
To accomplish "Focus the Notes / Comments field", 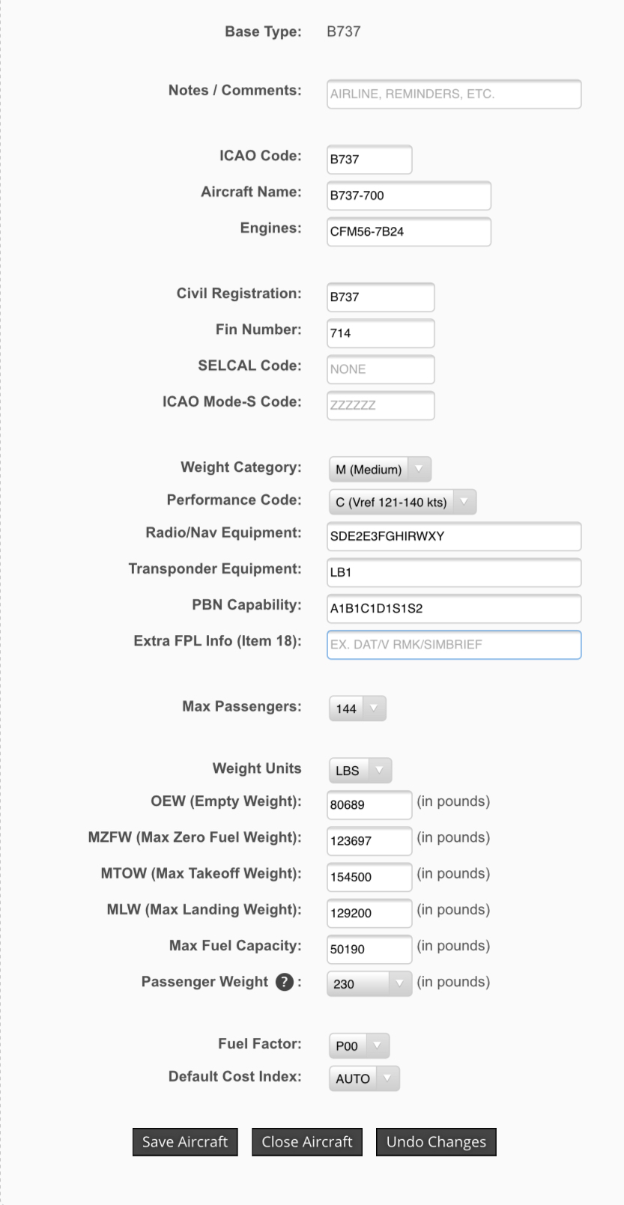I will pos(454,94).
